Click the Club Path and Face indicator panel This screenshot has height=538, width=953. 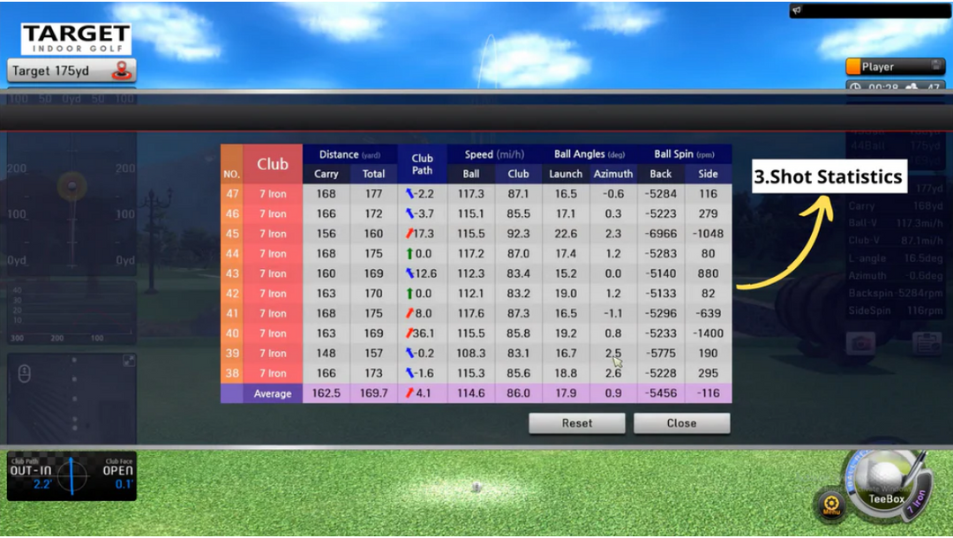pyautogui.click(x=71, y=476)
